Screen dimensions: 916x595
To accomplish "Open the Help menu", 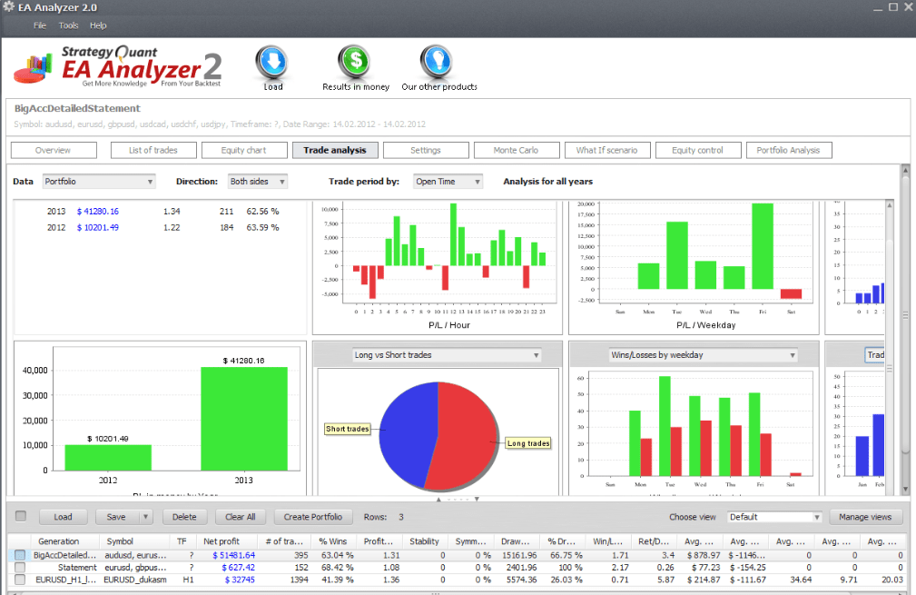I will [98, 25].
